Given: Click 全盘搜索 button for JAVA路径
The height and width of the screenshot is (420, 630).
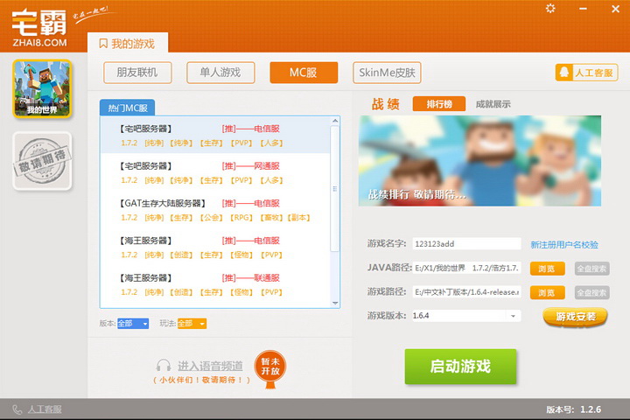Looking at the screenshot, I should point(591,269).
